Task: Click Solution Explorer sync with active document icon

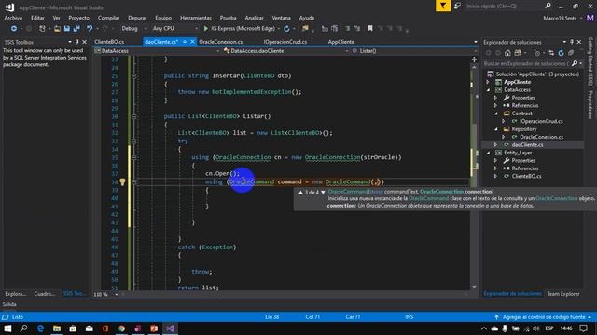Action: (x=551, y=53)
